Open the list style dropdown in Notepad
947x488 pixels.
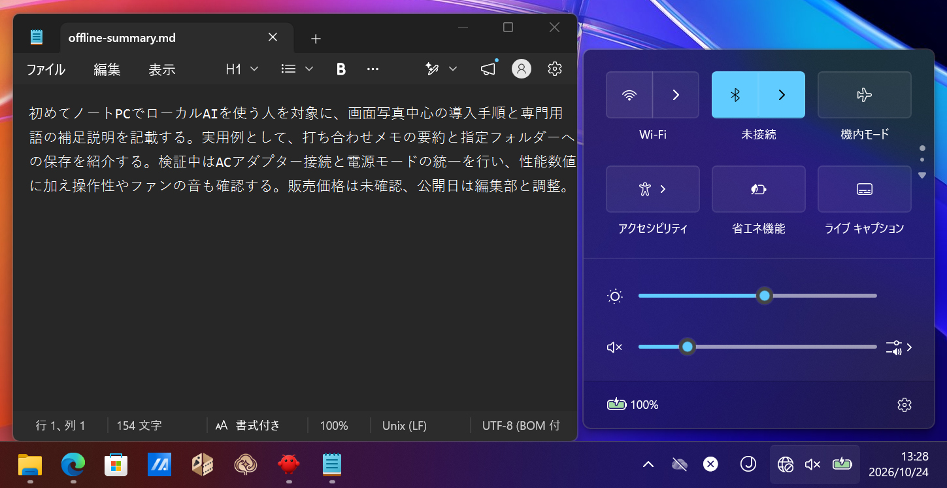[x=297, y=69]
